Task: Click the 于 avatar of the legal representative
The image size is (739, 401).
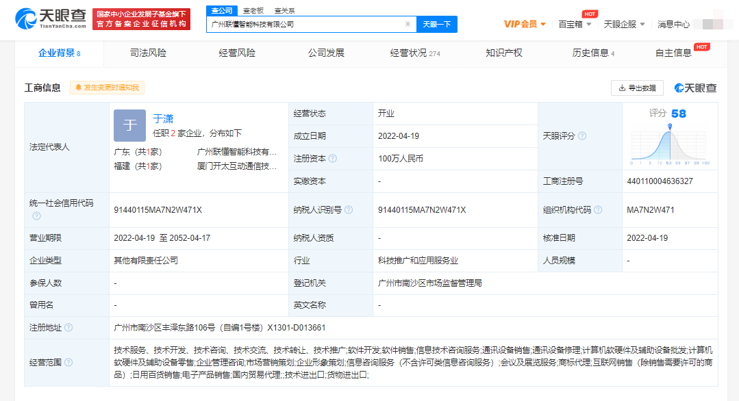Action: (x=129, y=125)
